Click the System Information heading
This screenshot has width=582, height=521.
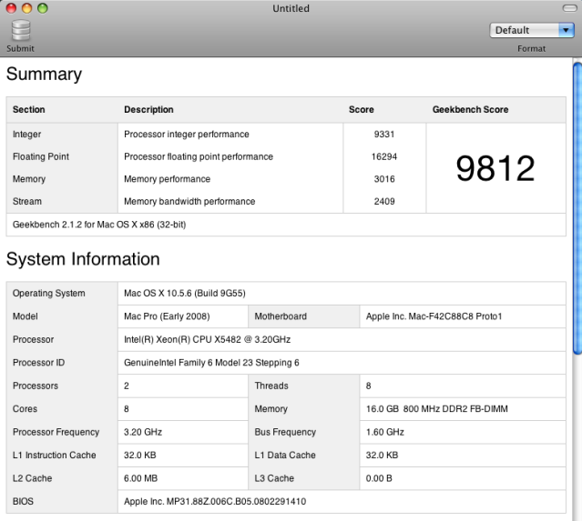(x=83, y=259)
